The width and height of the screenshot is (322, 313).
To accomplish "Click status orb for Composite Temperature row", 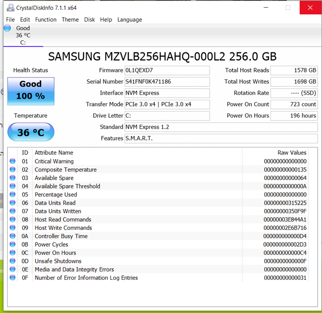I will 12,169.
